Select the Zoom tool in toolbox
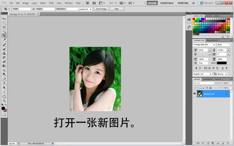This screenshot has height=146, width=234. click(4, 101)
